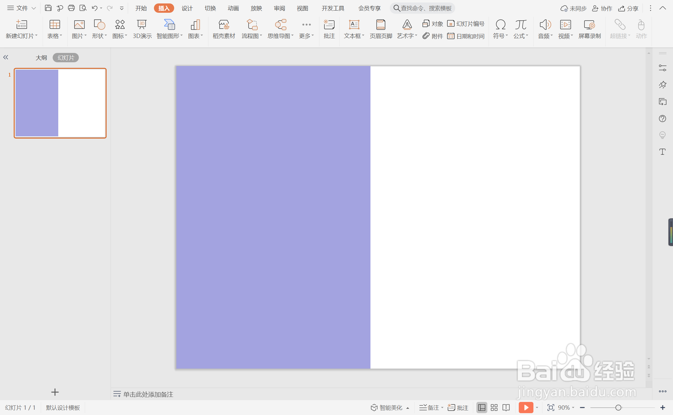Click the 协作 collaborate button

click(602, 8)
